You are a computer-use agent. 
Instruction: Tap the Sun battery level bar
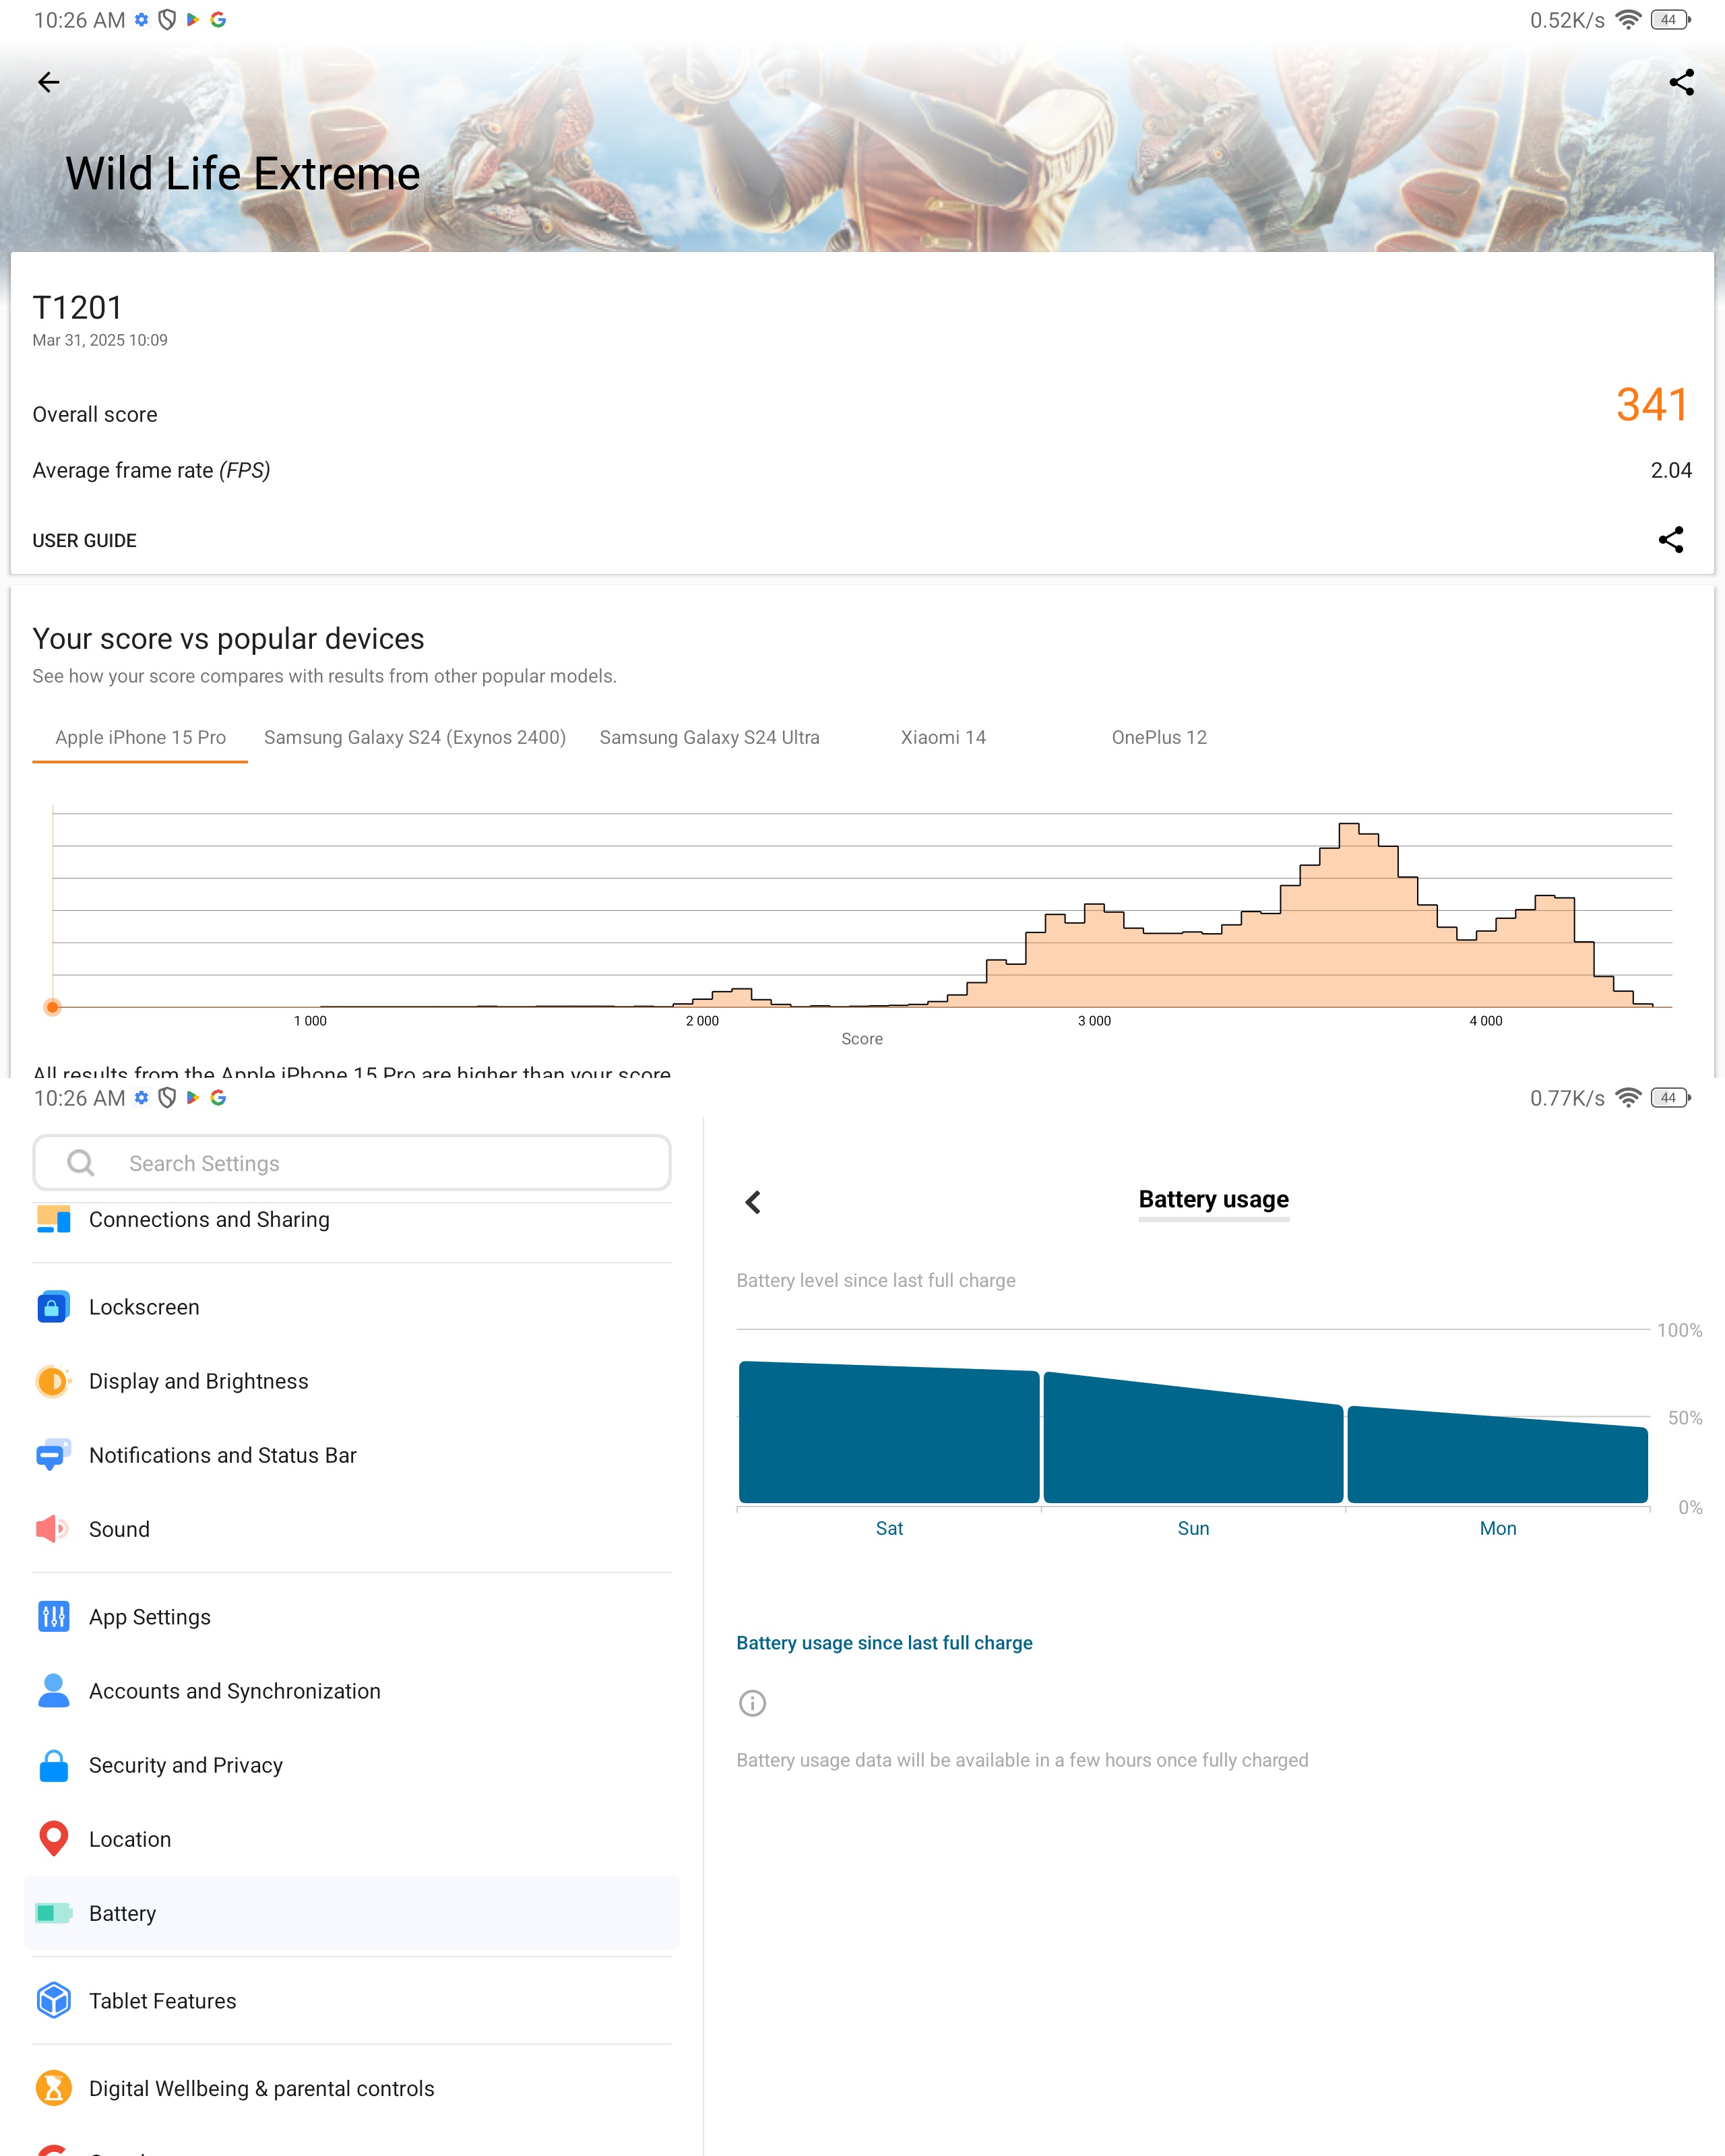tap(1193, 1438)
